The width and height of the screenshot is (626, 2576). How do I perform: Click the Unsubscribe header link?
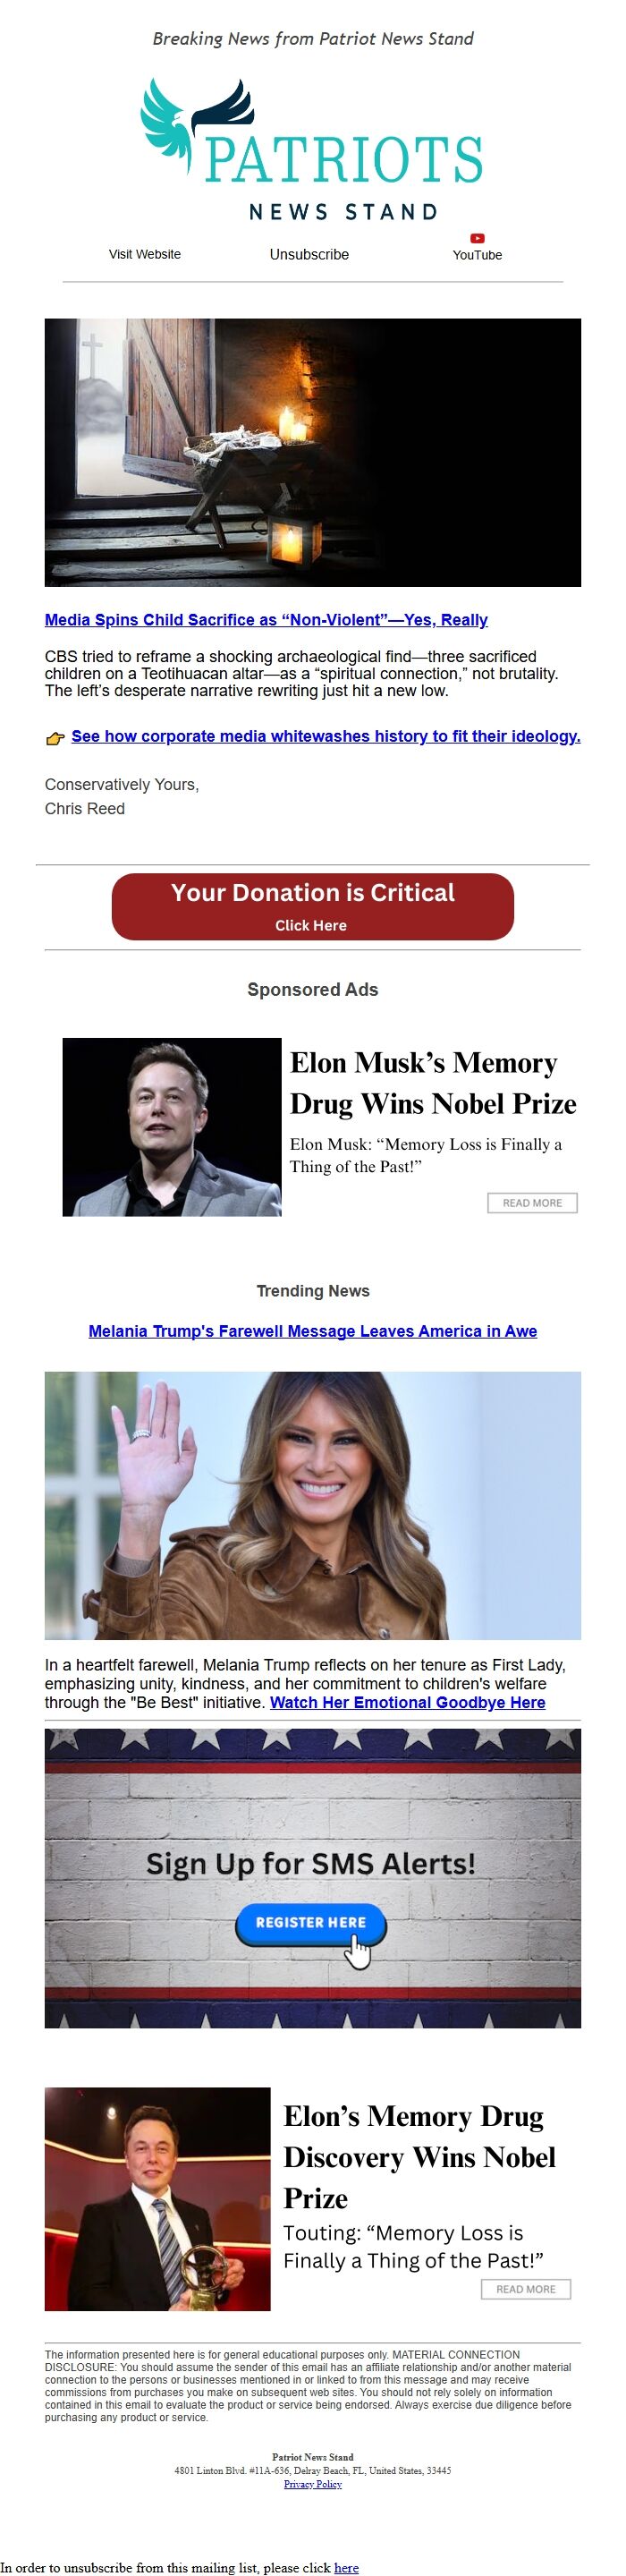point(309,254)
